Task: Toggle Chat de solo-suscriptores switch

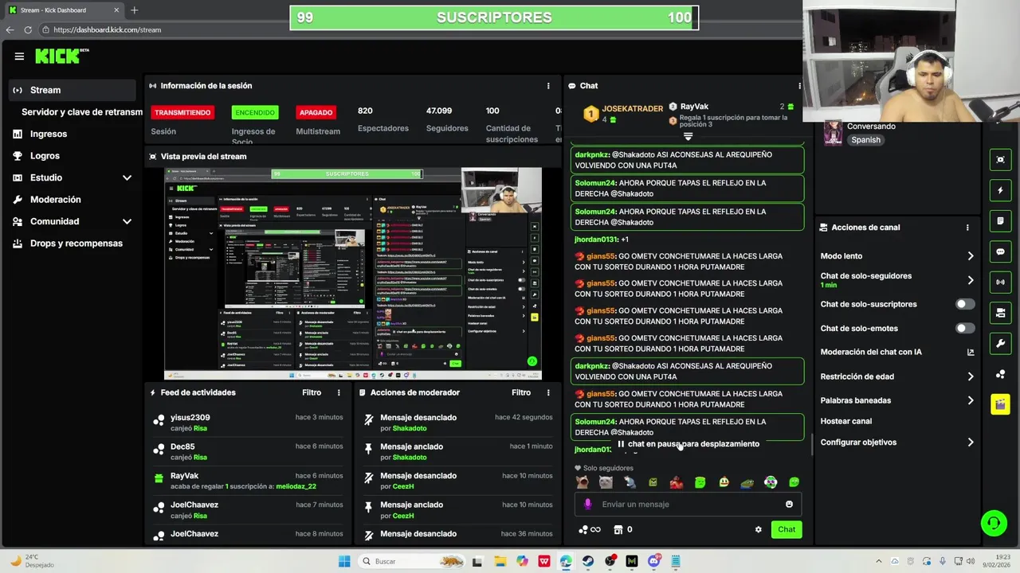Action: point(964,304)
